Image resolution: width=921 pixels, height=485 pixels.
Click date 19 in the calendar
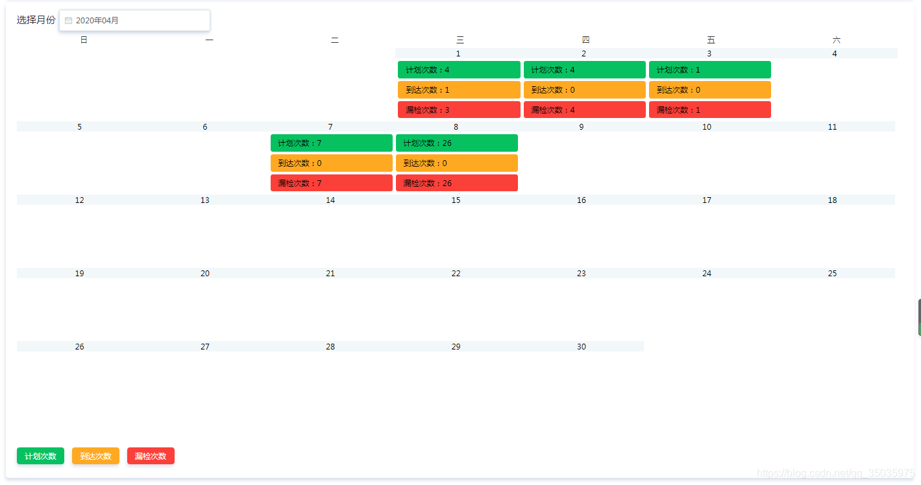coord(80,273)
